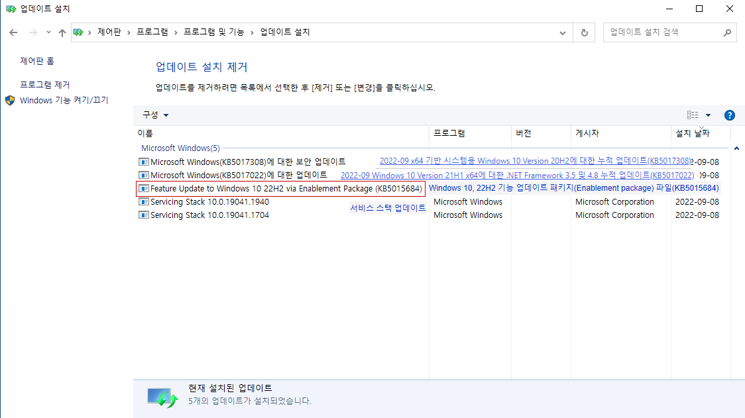Open the view options dropdown arrow
The image size is (745, 418).
708,115
